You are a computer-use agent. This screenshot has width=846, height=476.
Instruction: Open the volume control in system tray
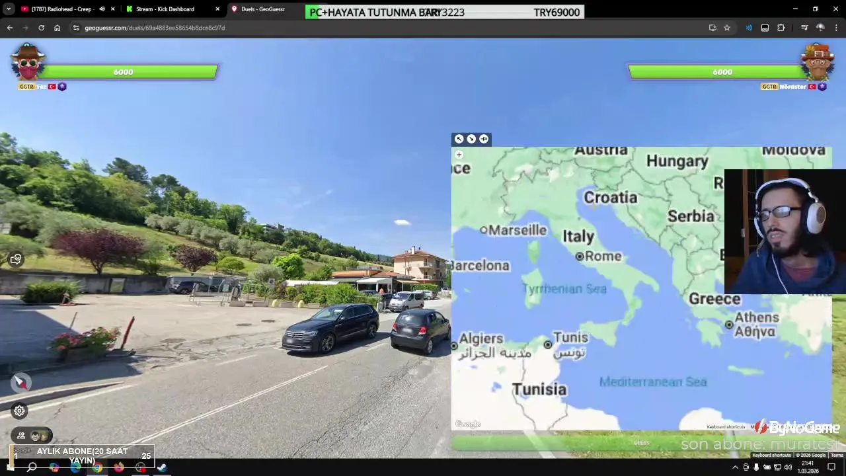tap(788, 467)
